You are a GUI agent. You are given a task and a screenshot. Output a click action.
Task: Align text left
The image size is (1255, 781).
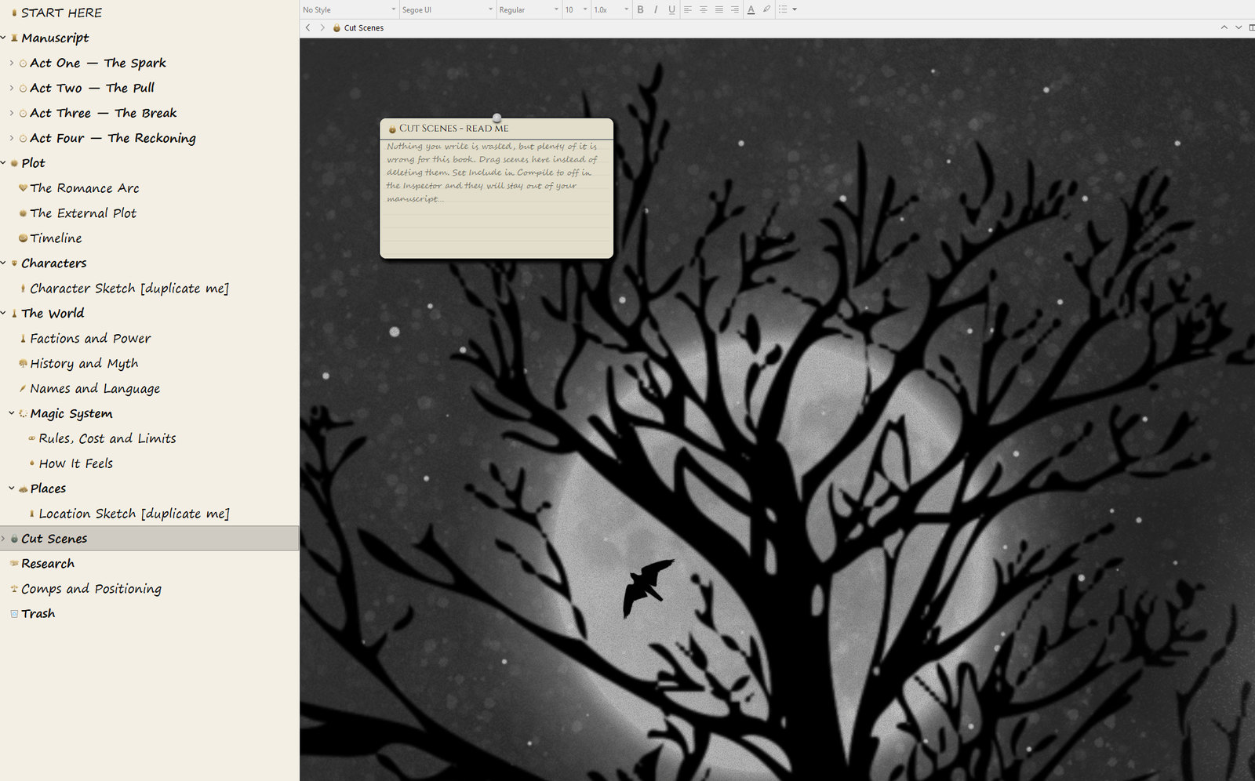point(688,9)
